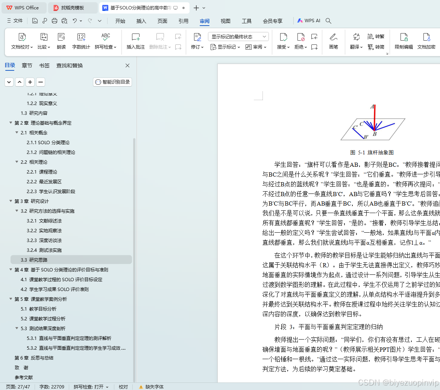Switch to the 视图 ribbon tab
The height and width of the screenshot is (390, 440).
pyautogui.click(x=225, y=21)
